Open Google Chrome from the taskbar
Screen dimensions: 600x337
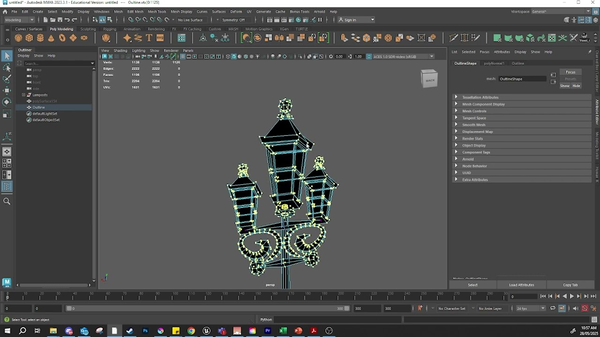tap(191, 330)
